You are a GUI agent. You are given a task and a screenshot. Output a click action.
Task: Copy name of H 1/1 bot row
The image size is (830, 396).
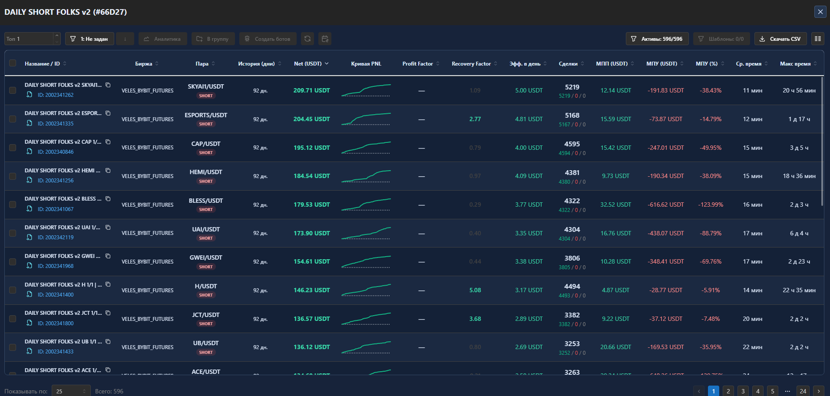(x=108, y=284)
